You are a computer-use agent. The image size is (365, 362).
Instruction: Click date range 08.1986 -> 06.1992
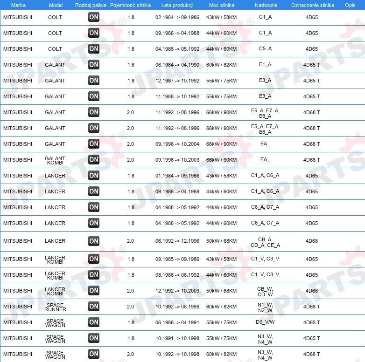coord(177,275)
